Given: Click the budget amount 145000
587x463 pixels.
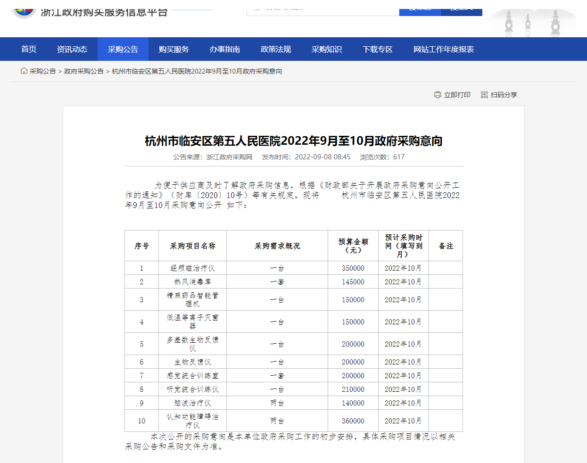Looking at the screenshot, I should pos(353,282).
